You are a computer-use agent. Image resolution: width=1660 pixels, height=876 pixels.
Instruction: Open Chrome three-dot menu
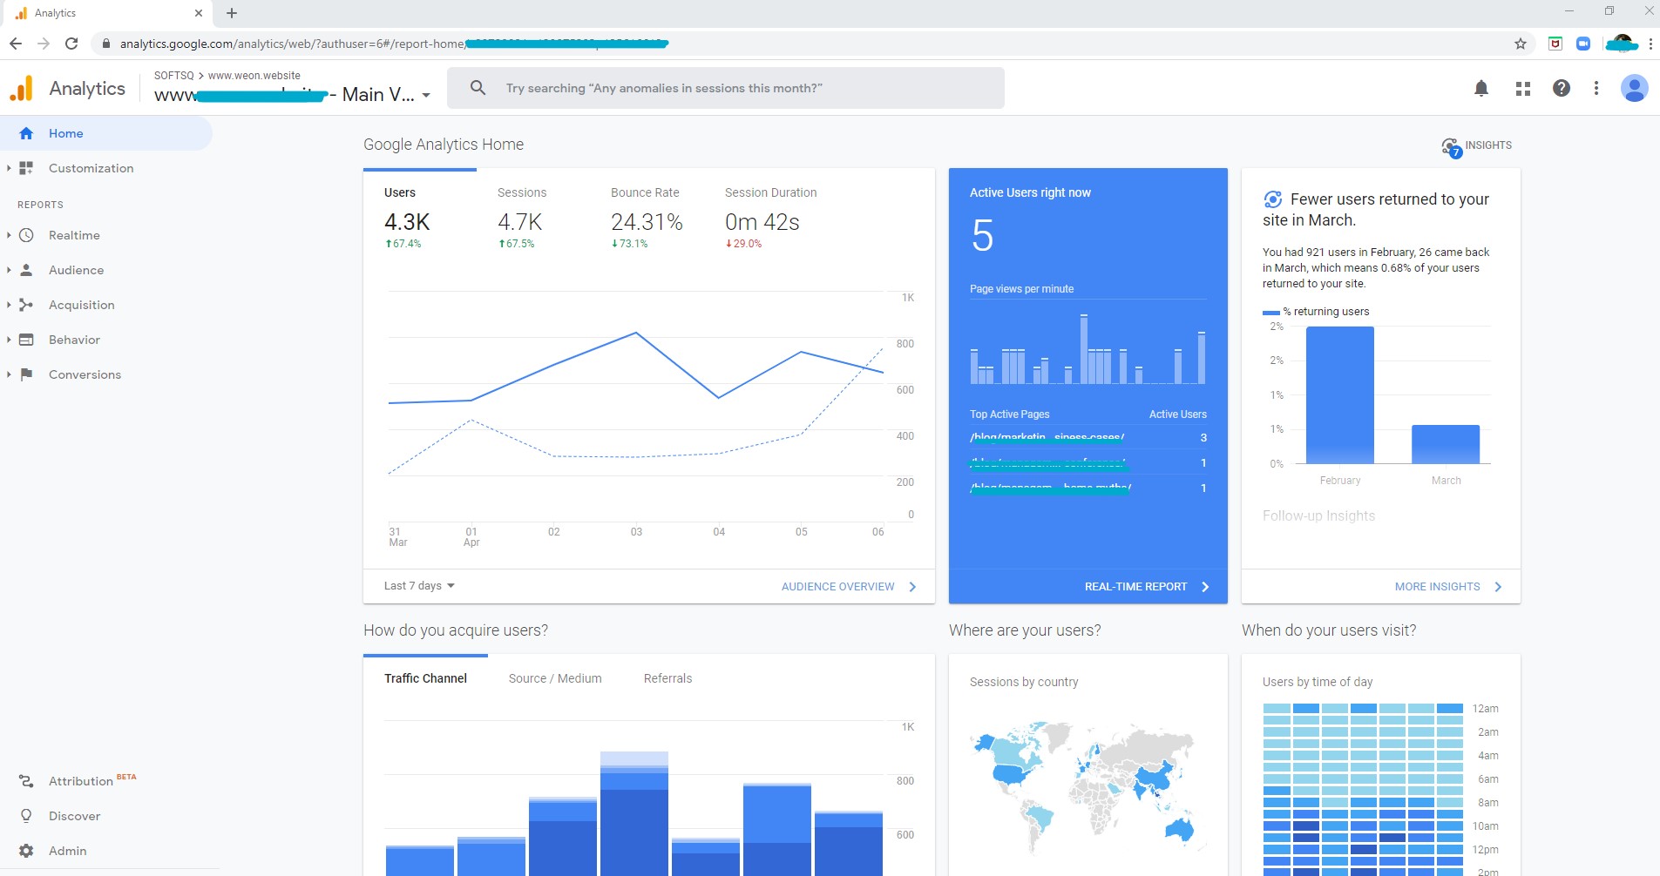(x=1650, y=44)
